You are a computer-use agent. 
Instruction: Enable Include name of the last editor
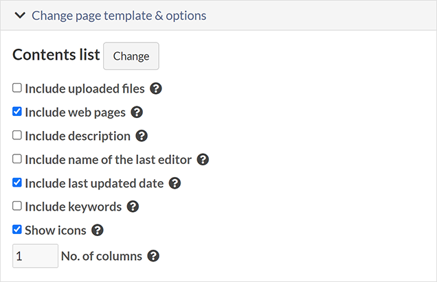(x=17, y=159)
